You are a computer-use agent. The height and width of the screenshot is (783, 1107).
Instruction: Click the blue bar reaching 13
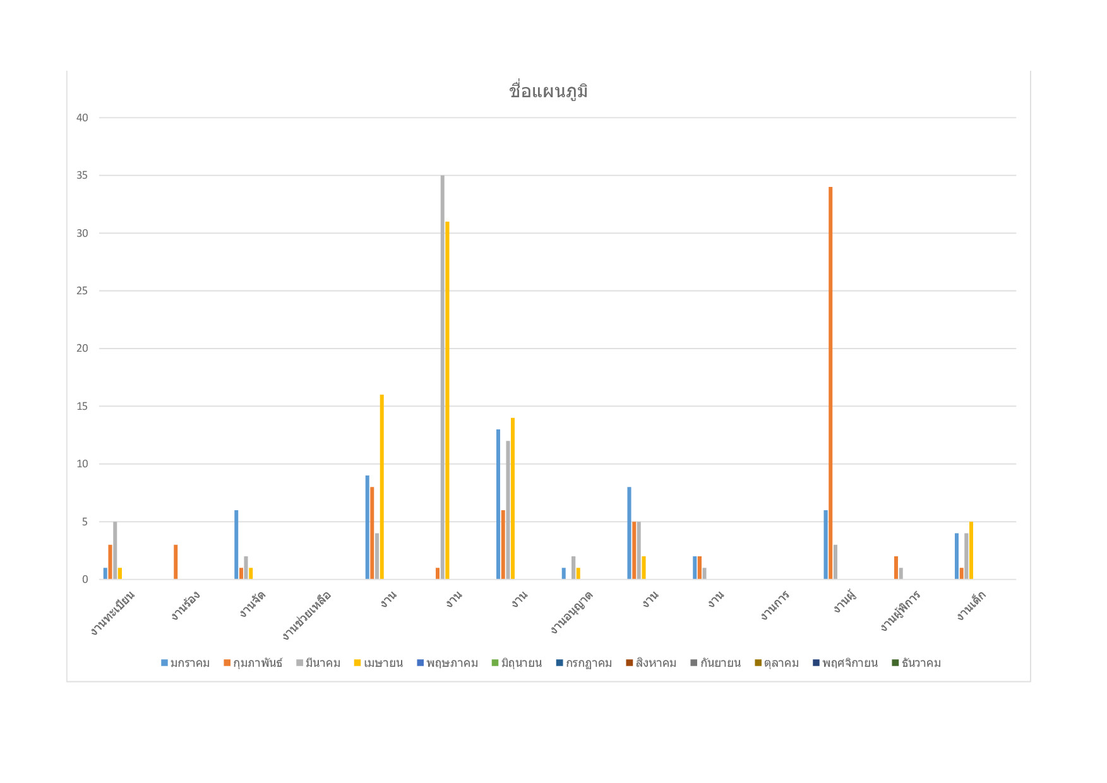[x=498, y=504]
